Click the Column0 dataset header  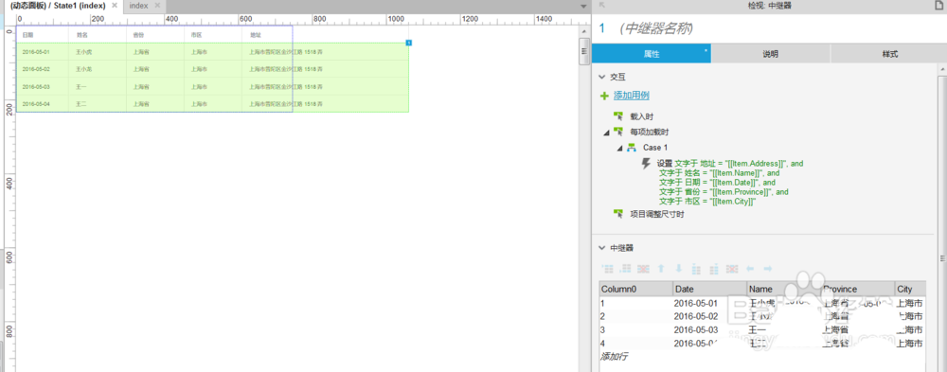635,290
